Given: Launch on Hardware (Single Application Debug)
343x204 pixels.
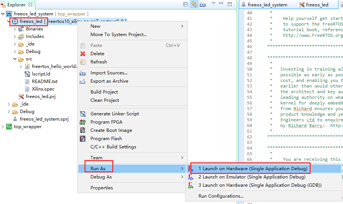Looking at the screenshot, I should (263, 169).
